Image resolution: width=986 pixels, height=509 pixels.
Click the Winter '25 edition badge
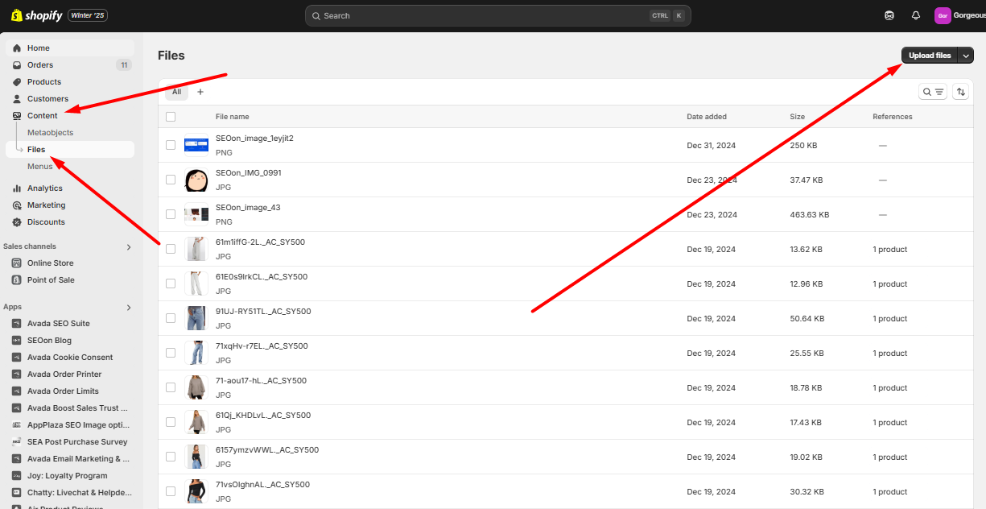point(88,15)
